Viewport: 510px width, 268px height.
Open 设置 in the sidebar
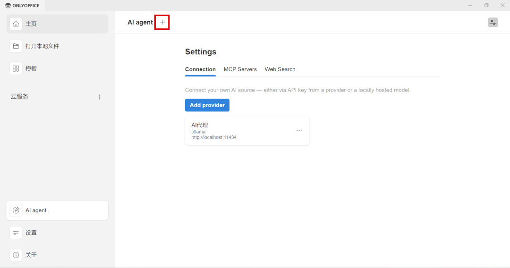tap(57, 233)
